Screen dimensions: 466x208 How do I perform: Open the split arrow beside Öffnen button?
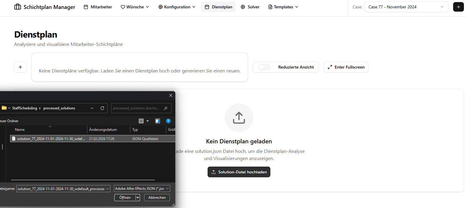[138, 198]
